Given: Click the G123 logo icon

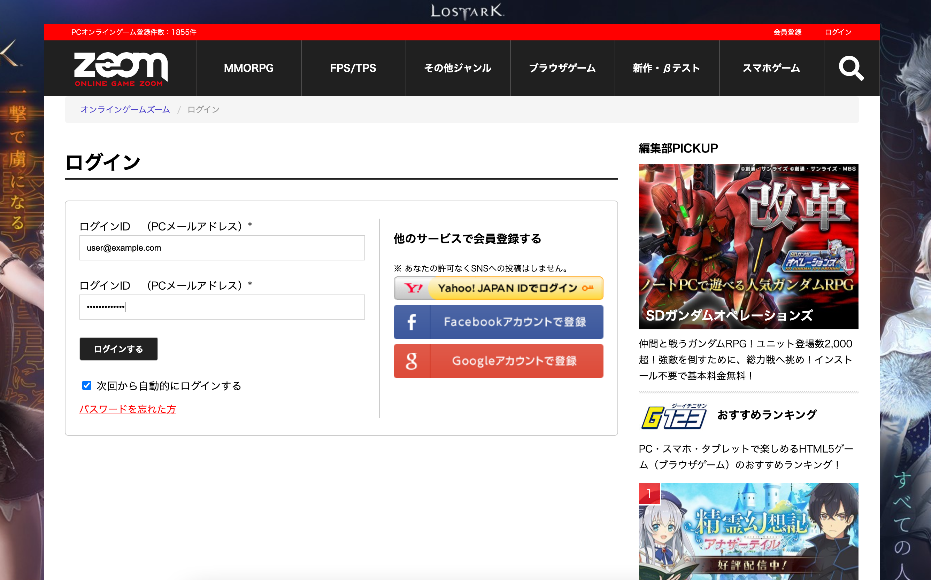Looking at the screenshot, I should tap(674, 416).
